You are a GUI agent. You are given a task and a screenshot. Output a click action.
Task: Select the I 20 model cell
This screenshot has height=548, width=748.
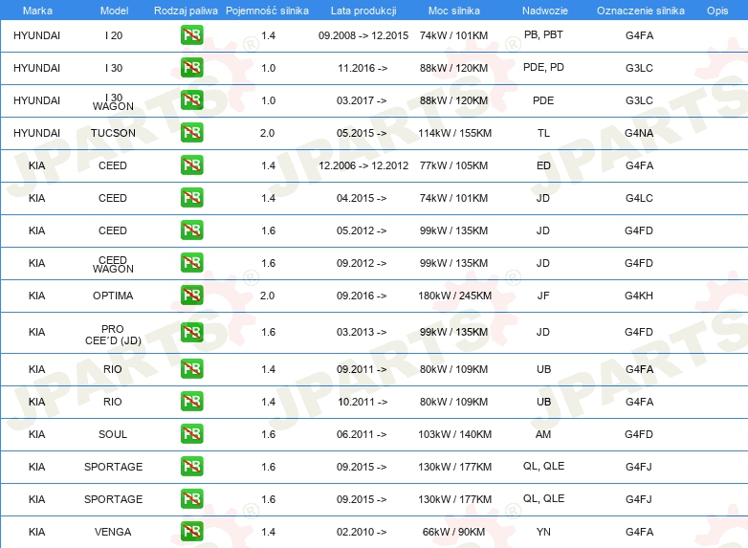click(114, 35)
